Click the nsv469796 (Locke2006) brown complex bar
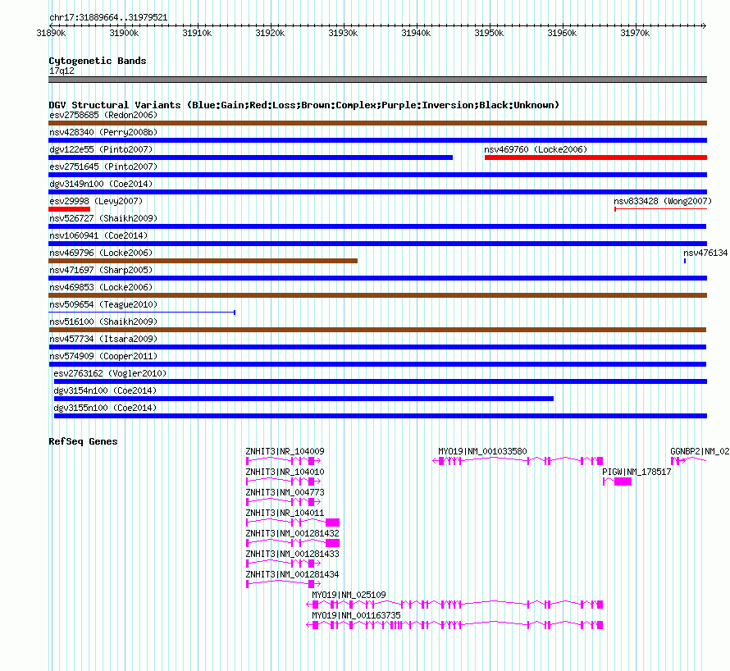The height and width of the screenshot is (671, 730). pos(203,261)
